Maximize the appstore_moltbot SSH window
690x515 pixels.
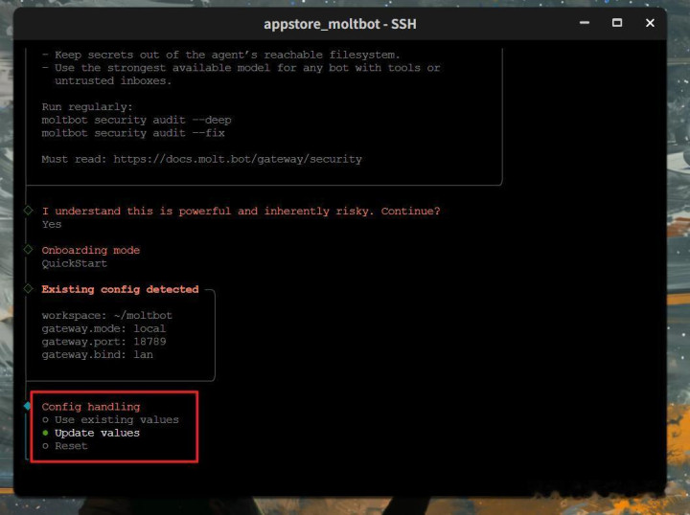[x=617, y=23]
